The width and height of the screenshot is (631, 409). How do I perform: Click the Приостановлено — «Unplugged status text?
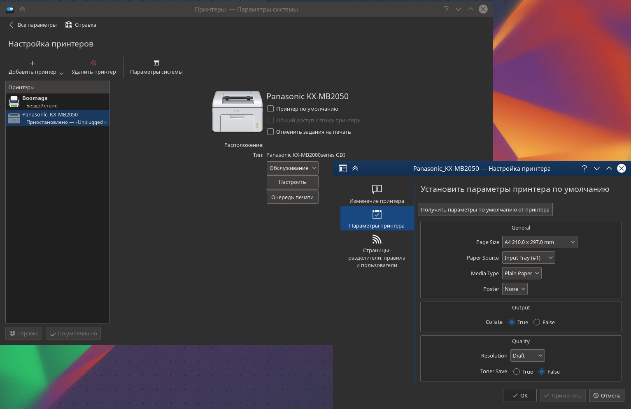tap(66, 122)
